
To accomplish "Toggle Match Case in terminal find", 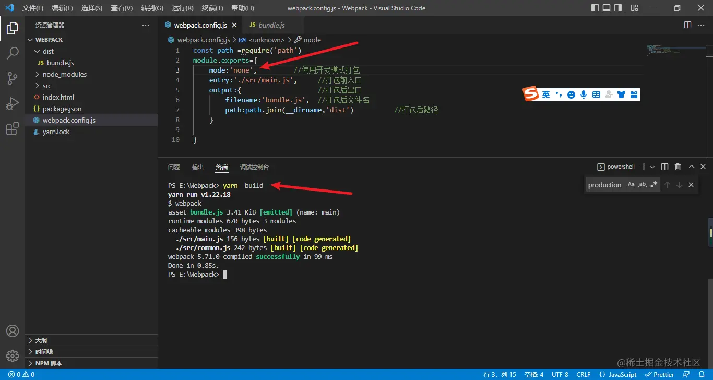I will (631, 185).
